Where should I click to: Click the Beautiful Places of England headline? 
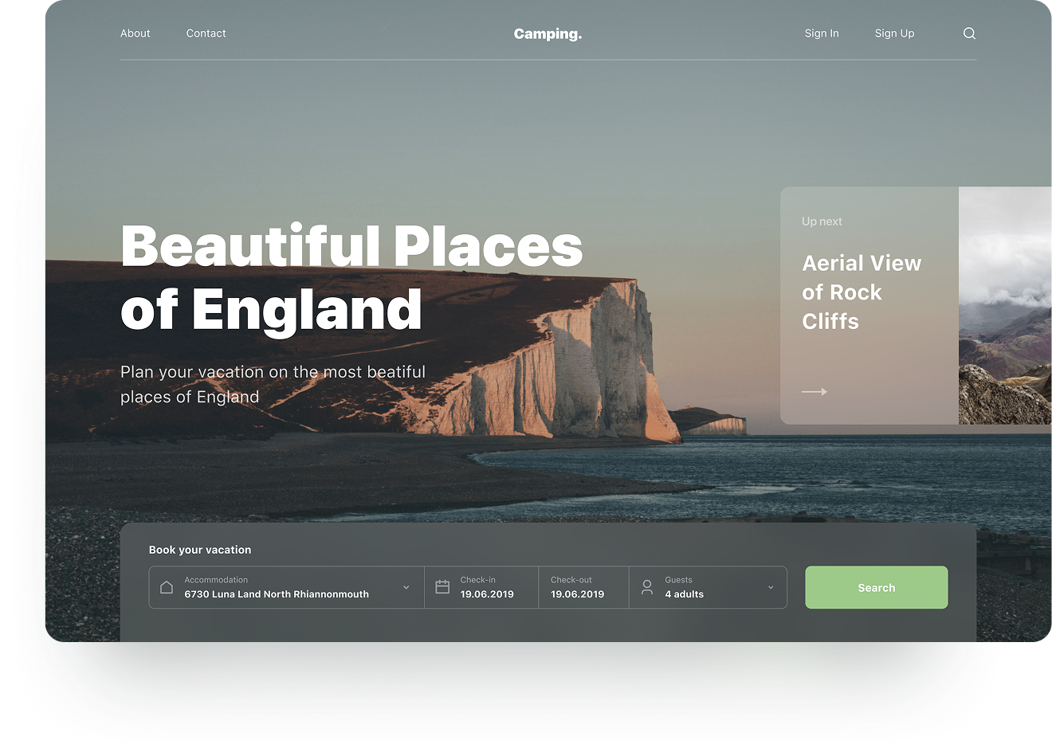(x=351, y=276)
